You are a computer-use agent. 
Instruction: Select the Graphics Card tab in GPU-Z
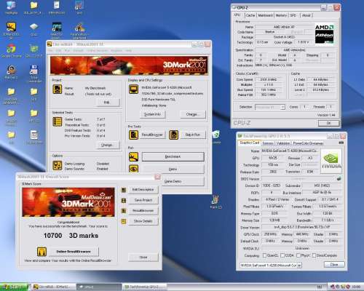point(250,143)
